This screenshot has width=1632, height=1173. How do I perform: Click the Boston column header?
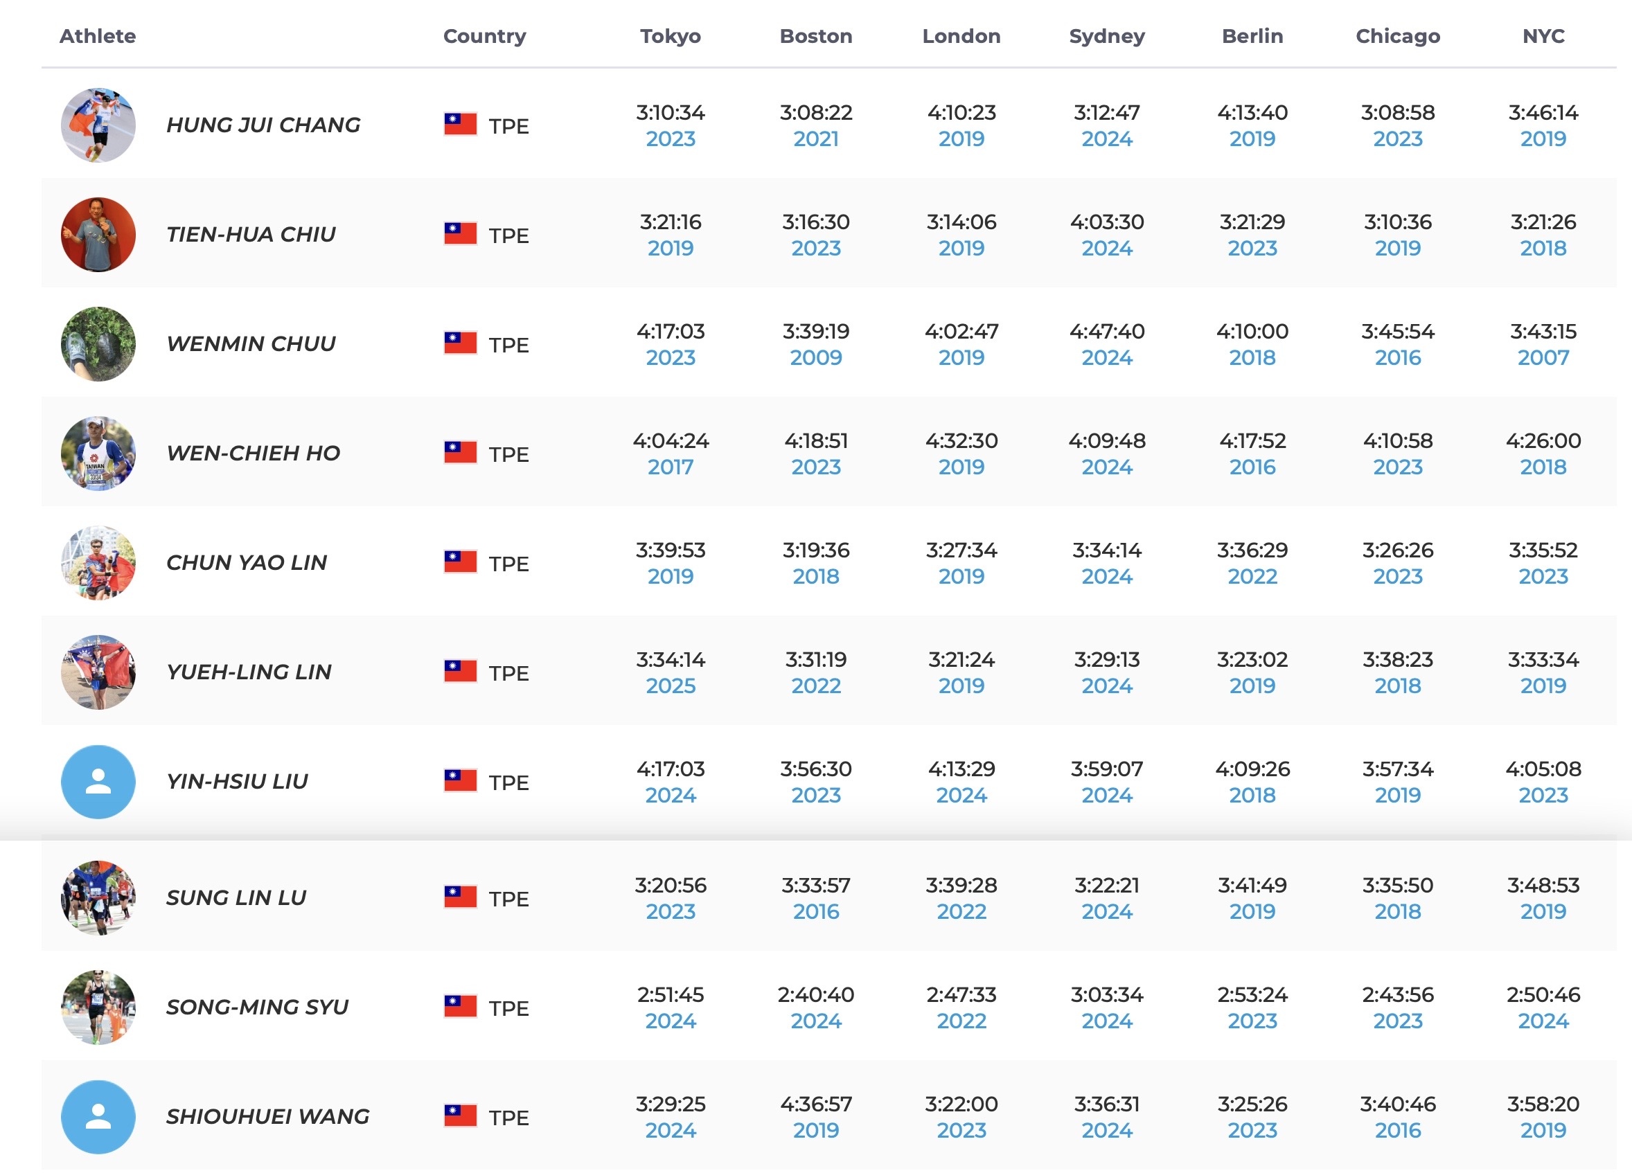[x=815, y=36]
